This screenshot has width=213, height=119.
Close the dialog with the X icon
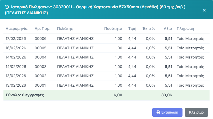[204, 10]
